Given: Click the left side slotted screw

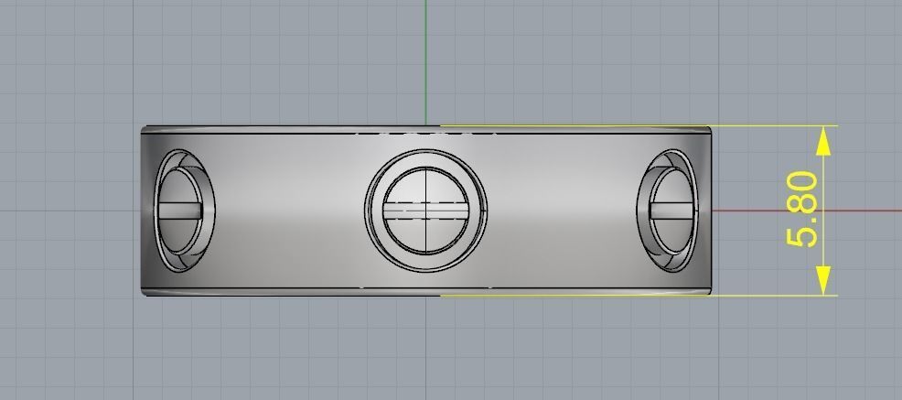Looking at the screenshot, I should 180,211.
